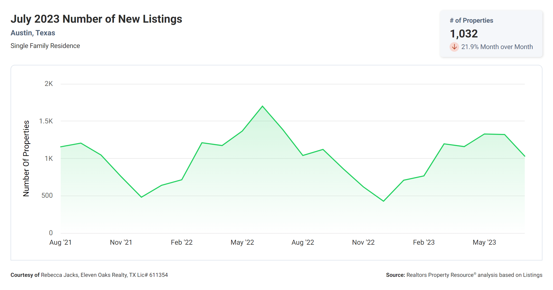Click the 1,032 properties count
The image size is (553, 290).
464,34
